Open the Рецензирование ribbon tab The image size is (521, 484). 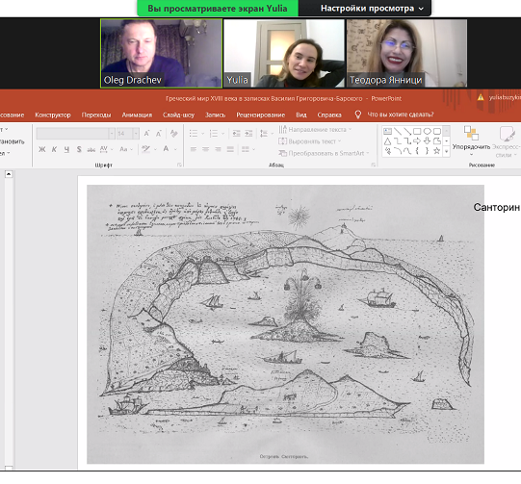pyautogui.click(x=260, y=115)
